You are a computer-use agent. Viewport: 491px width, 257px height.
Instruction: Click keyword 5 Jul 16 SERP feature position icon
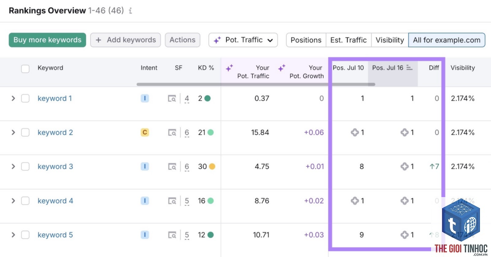(404, 235)
